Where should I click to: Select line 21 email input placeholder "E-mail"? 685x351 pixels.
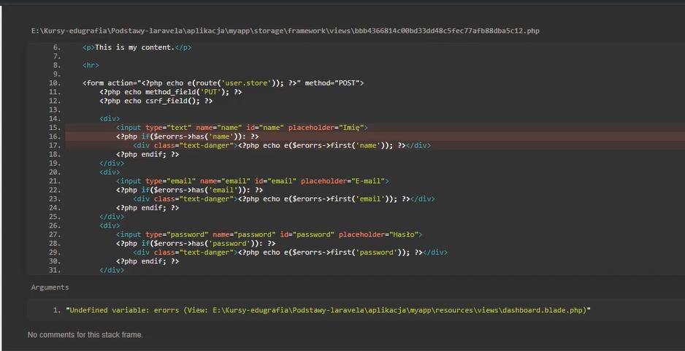[x=253, y=181]
